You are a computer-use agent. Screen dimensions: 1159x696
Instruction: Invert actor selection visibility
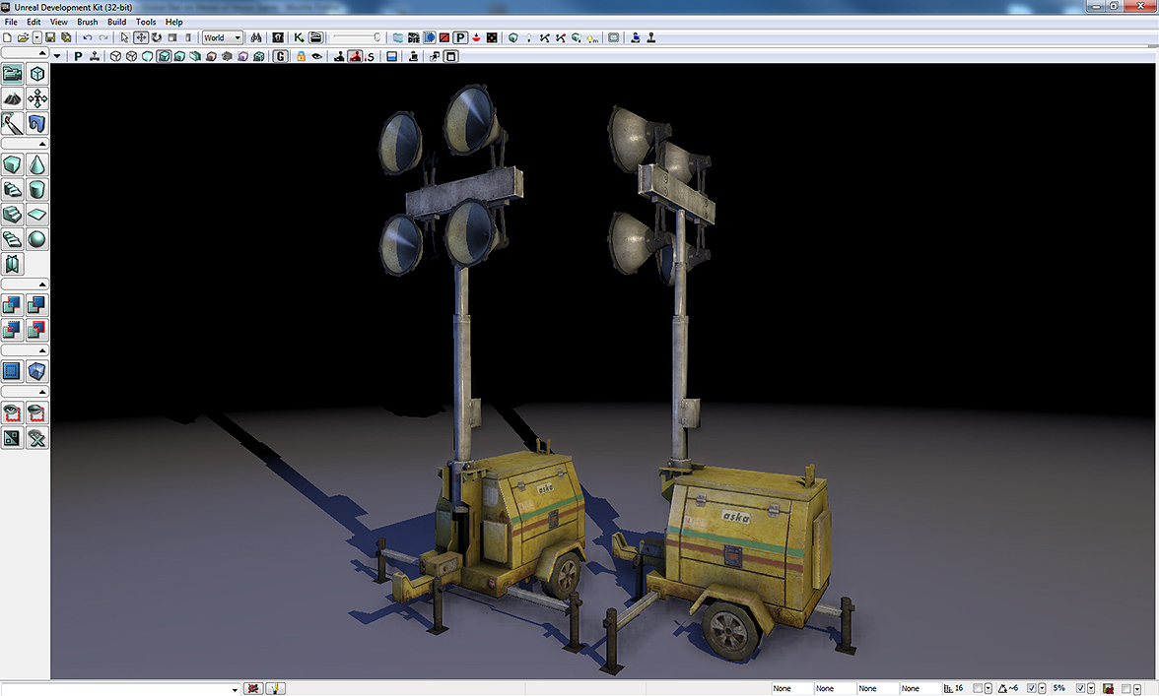(x=13, y=438)
